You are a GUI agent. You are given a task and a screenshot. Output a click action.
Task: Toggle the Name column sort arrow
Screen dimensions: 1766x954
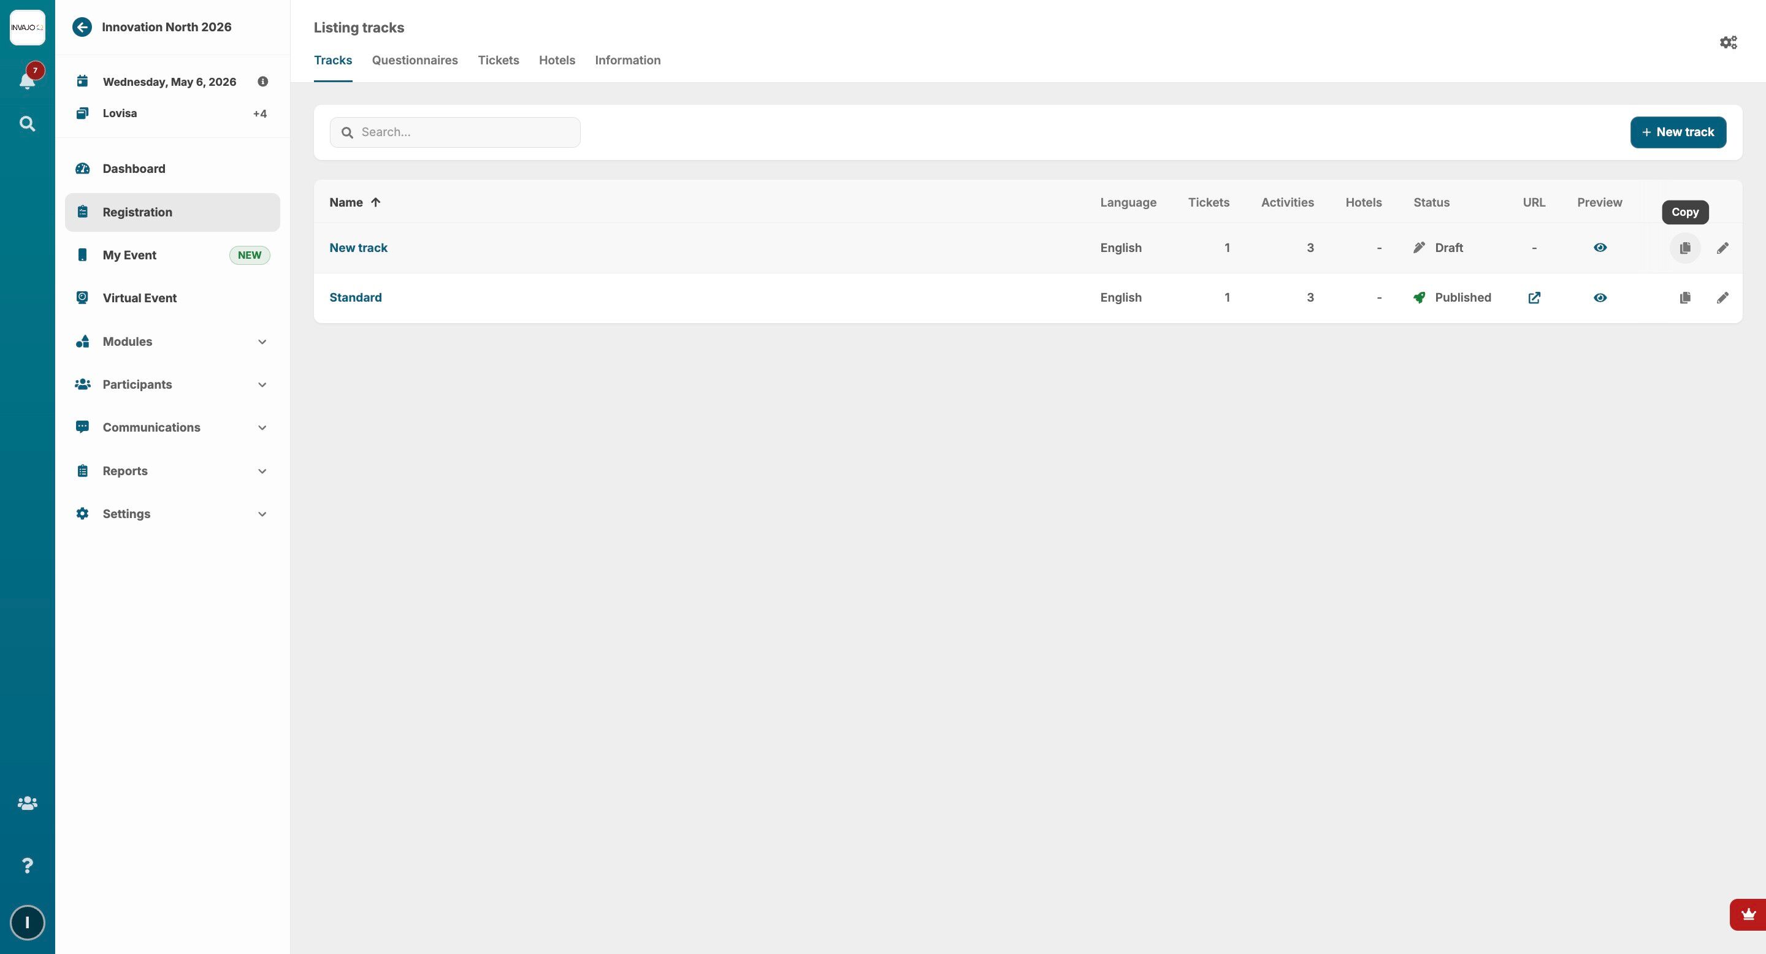(375, 202)
